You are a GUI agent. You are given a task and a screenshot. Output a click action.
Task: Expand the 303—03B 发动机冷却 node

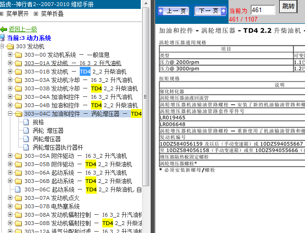pos(10,88)
